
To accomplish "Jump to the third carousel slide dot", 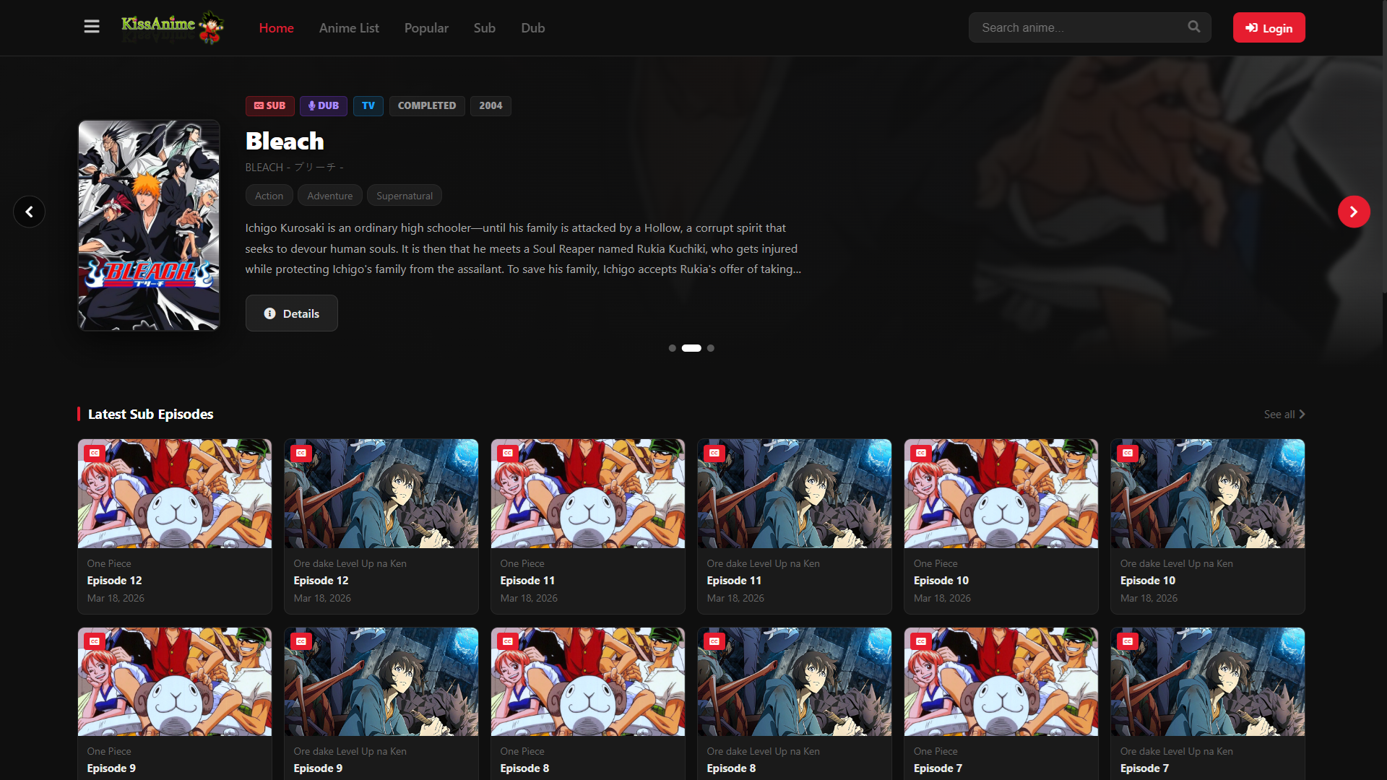I will tap(711, 348).
